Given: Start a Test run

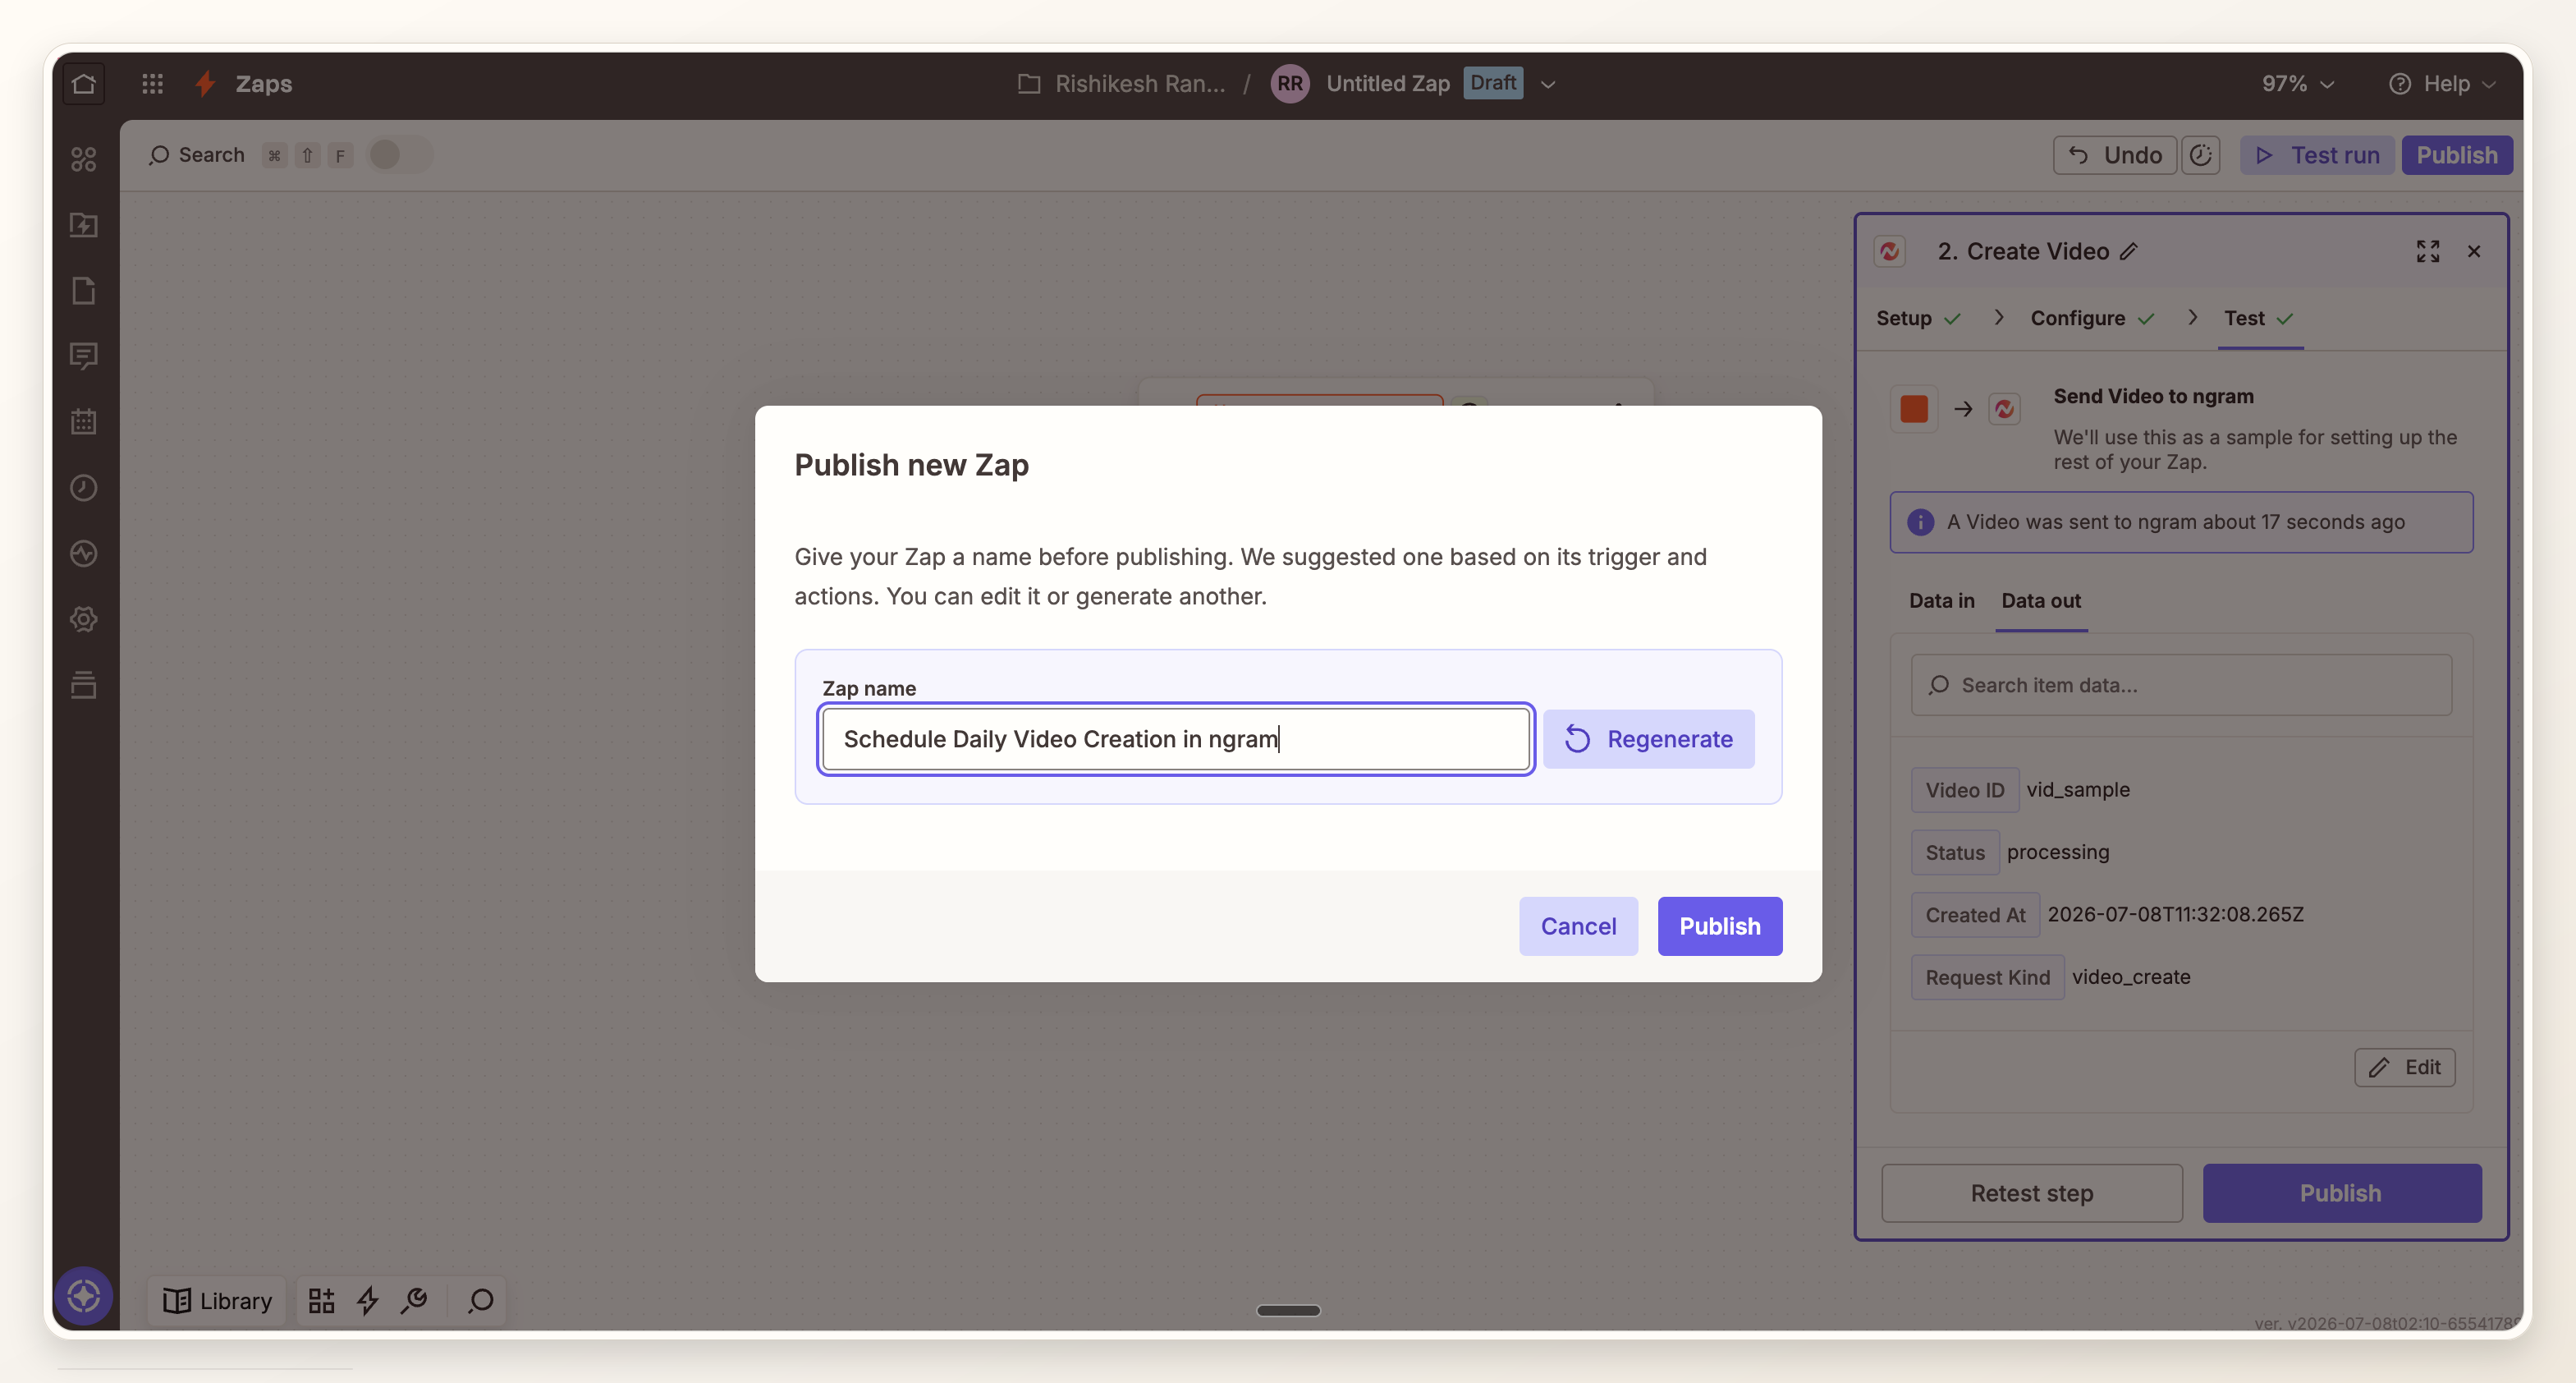Looking at the screenshot, I should click(2316, 155).
